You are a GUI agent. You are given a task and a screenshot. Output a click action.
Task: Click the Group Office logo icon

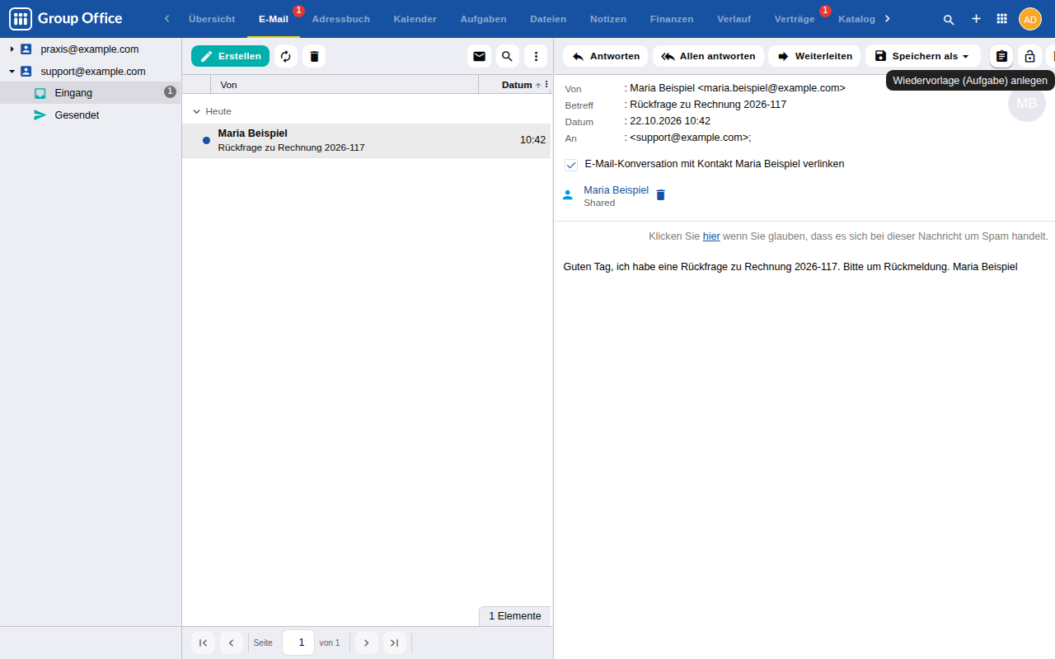tap(21, 19)
